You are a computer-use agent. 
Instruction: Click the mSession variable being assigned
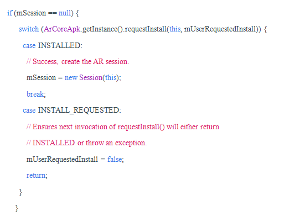[41, 78]
